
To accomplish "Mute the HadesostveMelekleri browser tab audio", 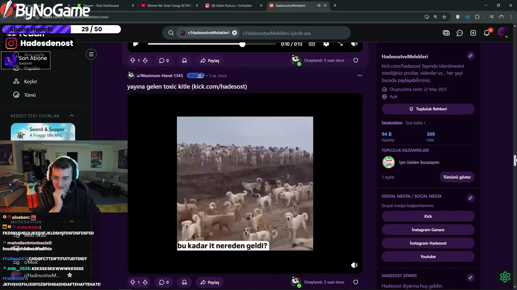I will [x=319, y=6].
